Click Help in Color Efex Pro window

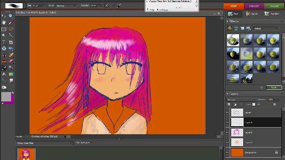click(151, 10)
